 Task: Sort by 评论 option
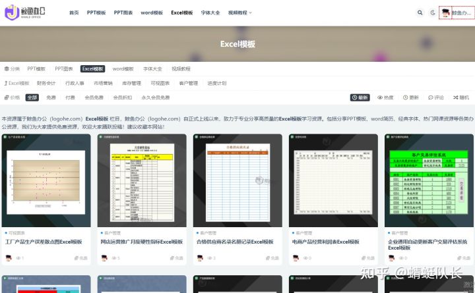click(436, 97)
